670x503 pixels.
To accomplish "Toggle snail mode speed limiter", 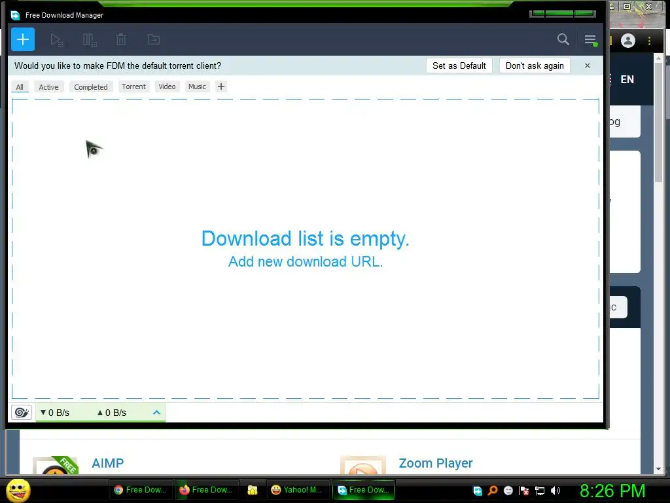I will pos(22,413).
